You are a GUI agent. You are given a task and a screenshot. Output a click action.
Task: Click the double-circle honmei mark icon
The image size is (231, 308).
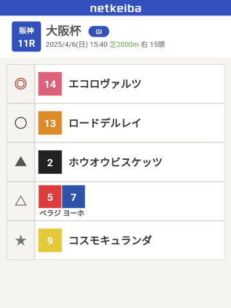tap(21, 83)
